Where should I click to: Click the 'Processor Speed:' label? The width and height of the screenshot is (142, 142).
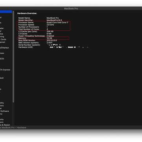click(26, 25)
